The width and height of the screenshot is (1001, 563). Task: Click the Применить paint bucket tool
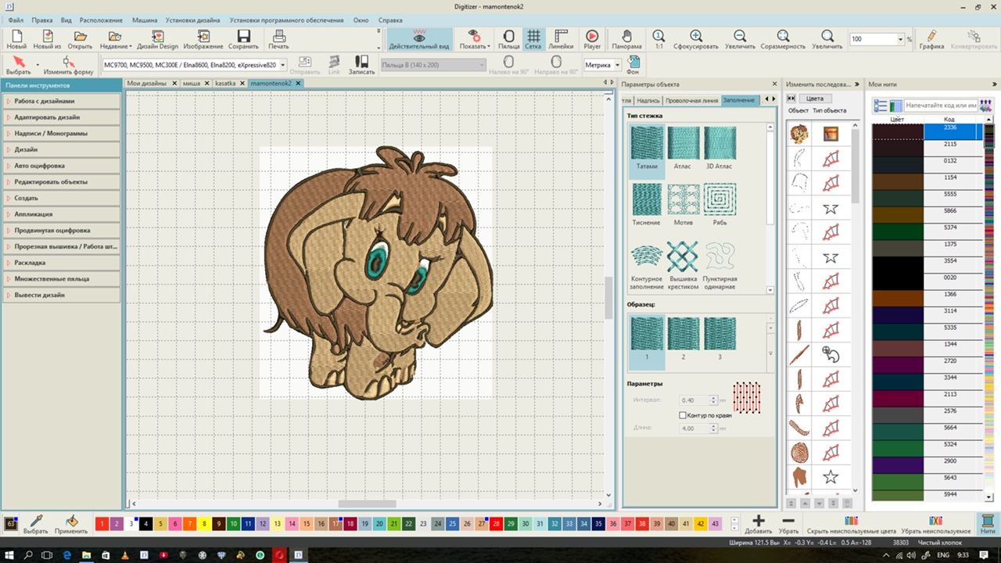click(x=71, y=524)
